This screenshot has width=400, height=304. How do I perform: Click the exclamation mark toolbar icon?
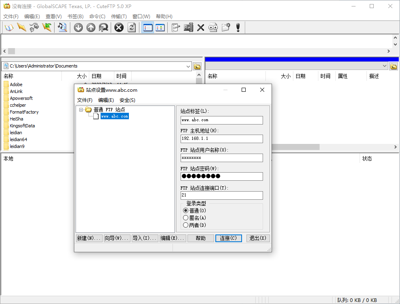tap(238, 27)
